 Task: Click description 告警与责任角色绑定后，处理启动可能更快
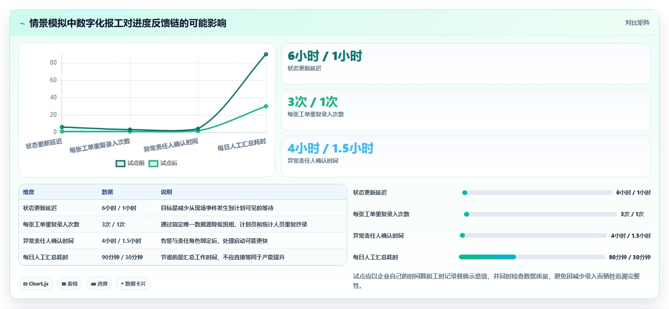tap(214, 241)
